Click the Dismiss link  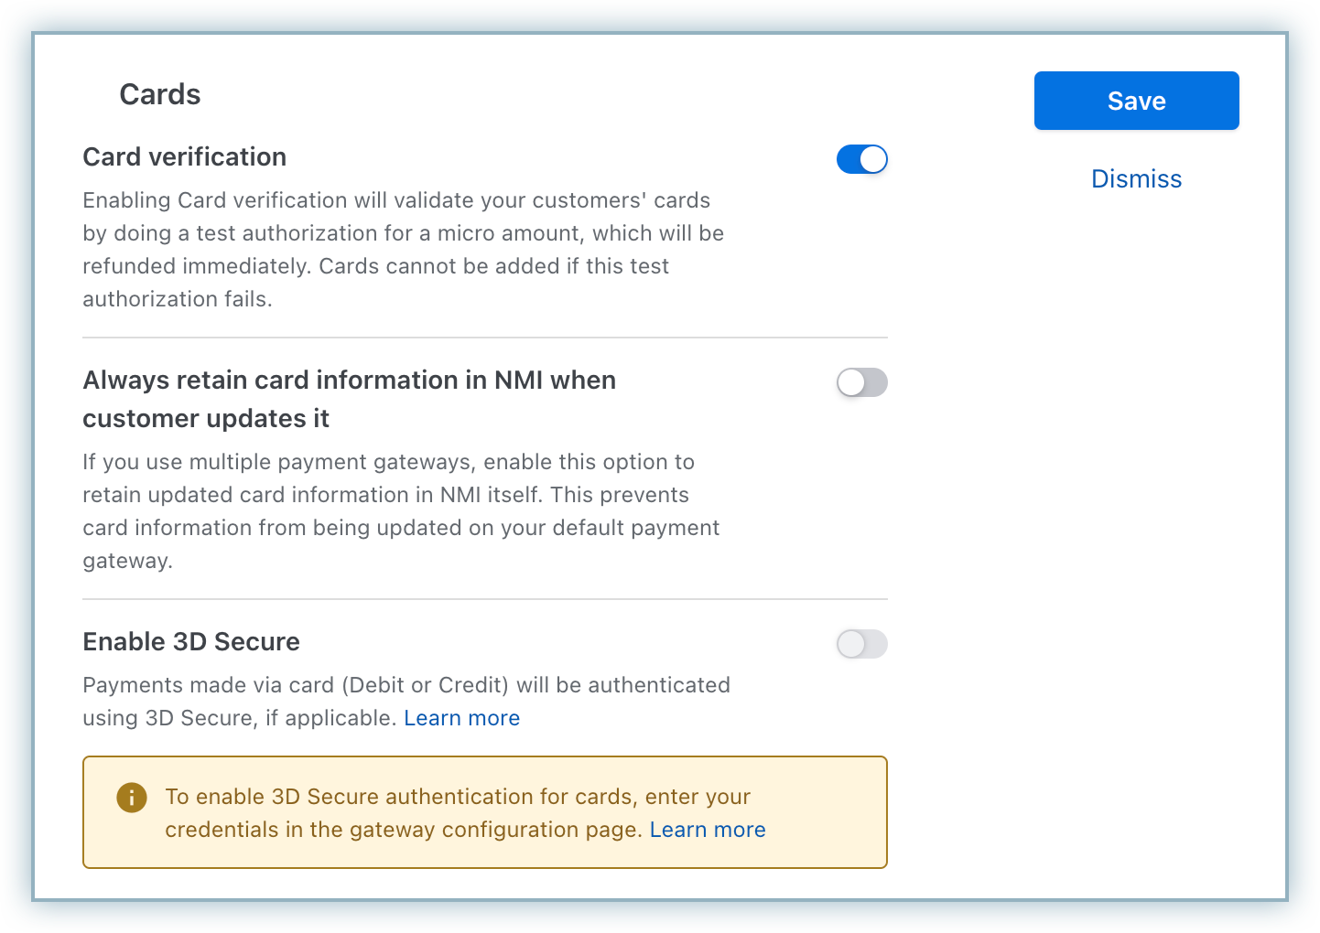1136,179
